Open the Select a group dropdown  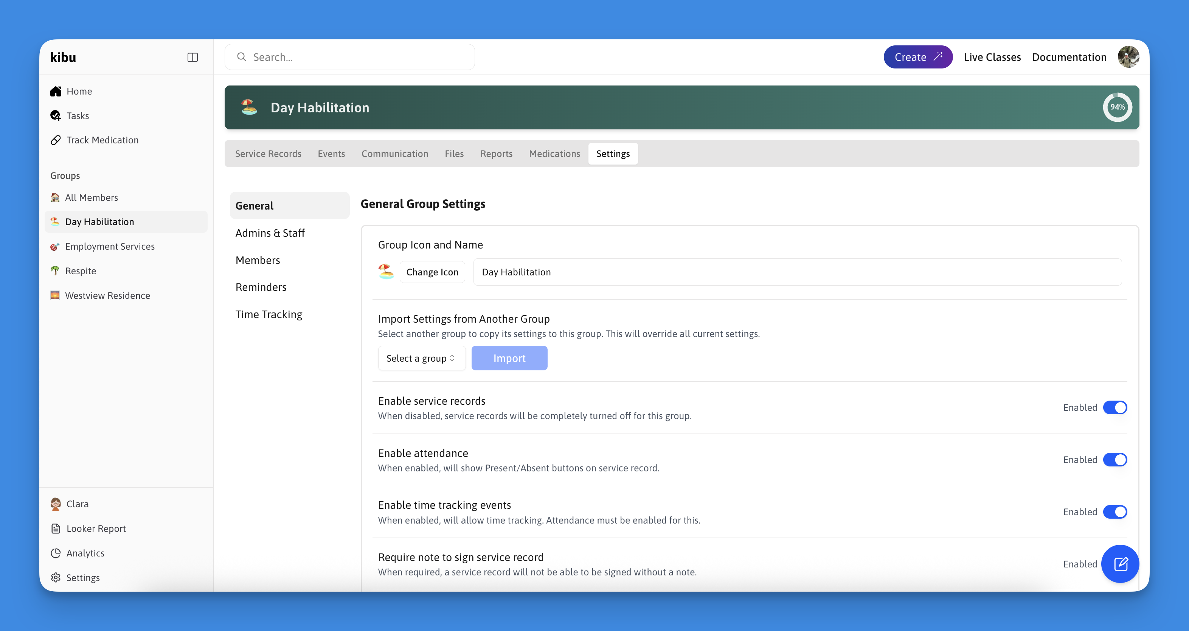[x=421, y=358]
